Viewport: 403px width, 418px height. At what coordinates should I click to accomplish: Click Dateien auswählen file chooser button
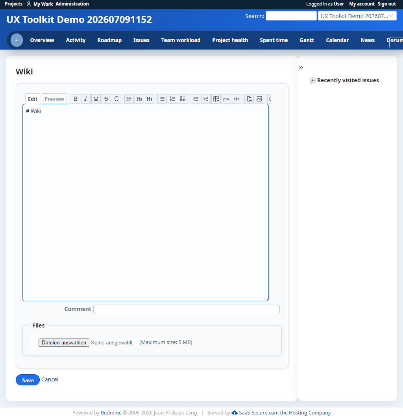64,342
